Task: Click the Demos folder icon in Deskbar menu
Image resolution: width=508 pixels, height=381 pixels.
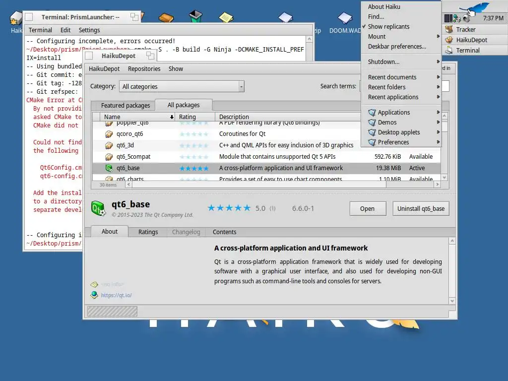Action: click(372, 123)
